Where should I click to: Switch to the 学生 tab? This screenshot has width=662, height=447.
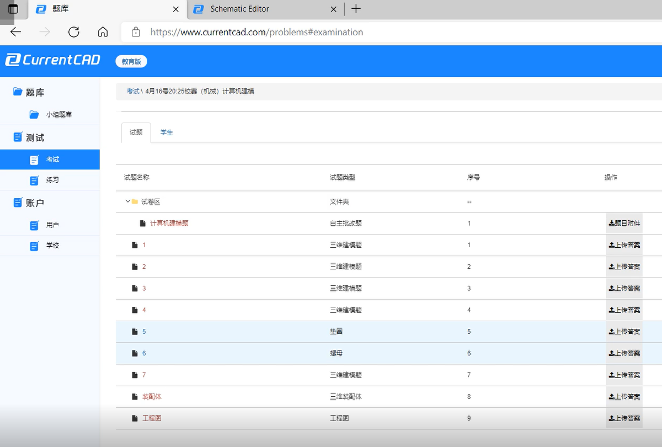167,132
